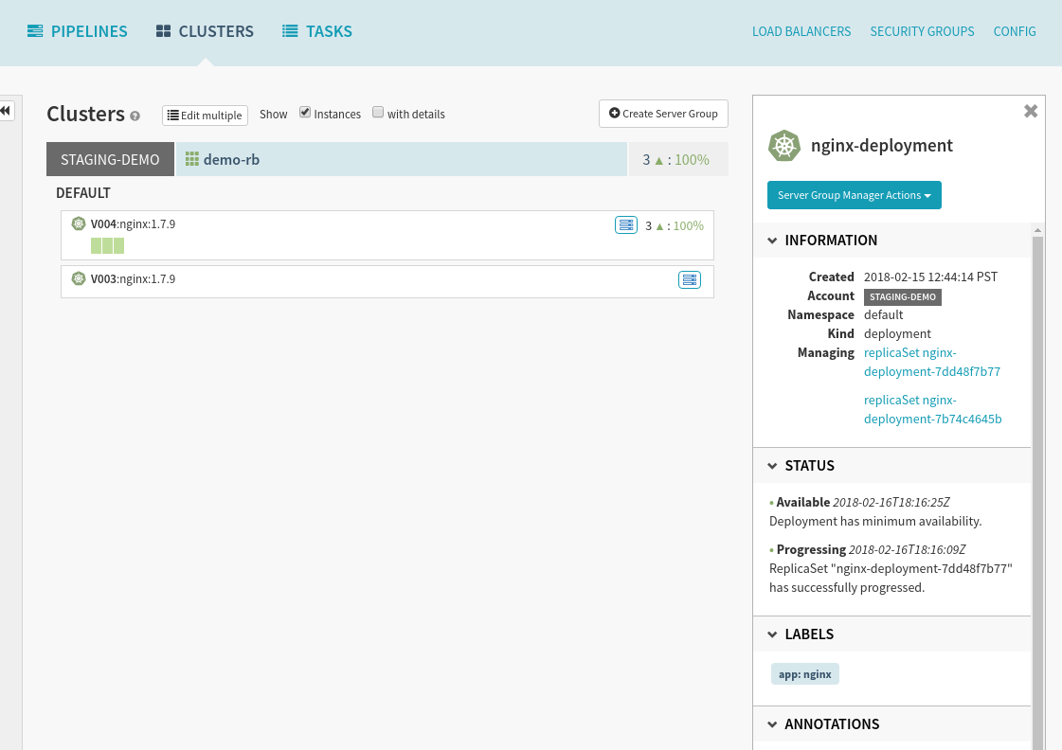Open Server Group Manager Actions dropdown
Screen dimensions: 1062x750
[x=854, y=195]
